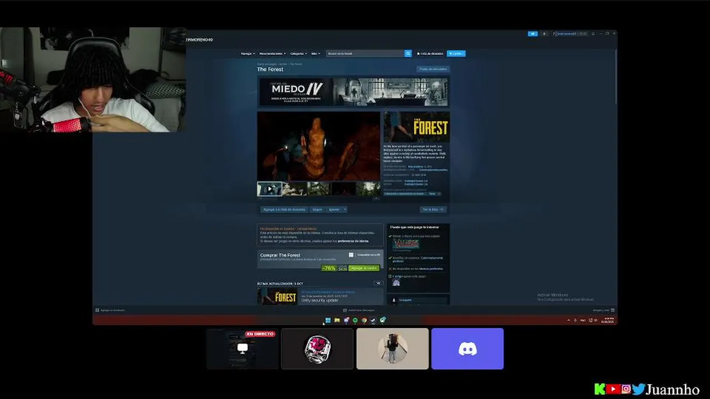
Task: Click the store search input field
Action: pyautogui.click(x=366, y=54)
